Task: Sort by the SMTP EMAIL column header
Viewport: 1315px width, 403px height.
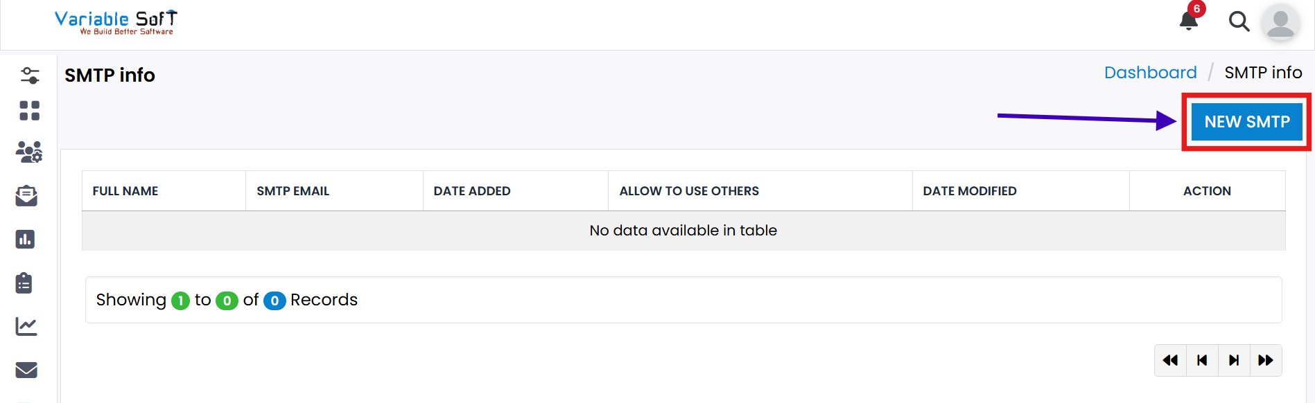Action: pos(293,191)
